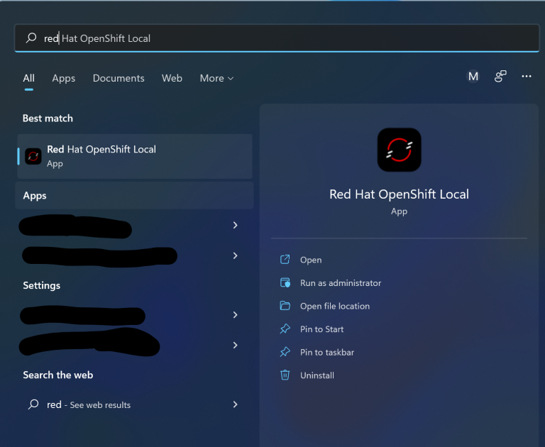Open the three-dot options menu
The width and height of the screenshot is (545, 447).
coord(527,77)
